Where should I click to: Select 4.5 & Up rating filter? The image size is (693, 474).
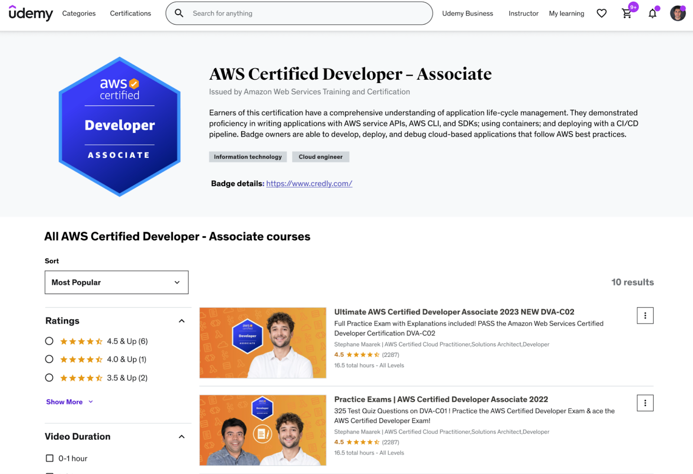[x=49, y=341]
